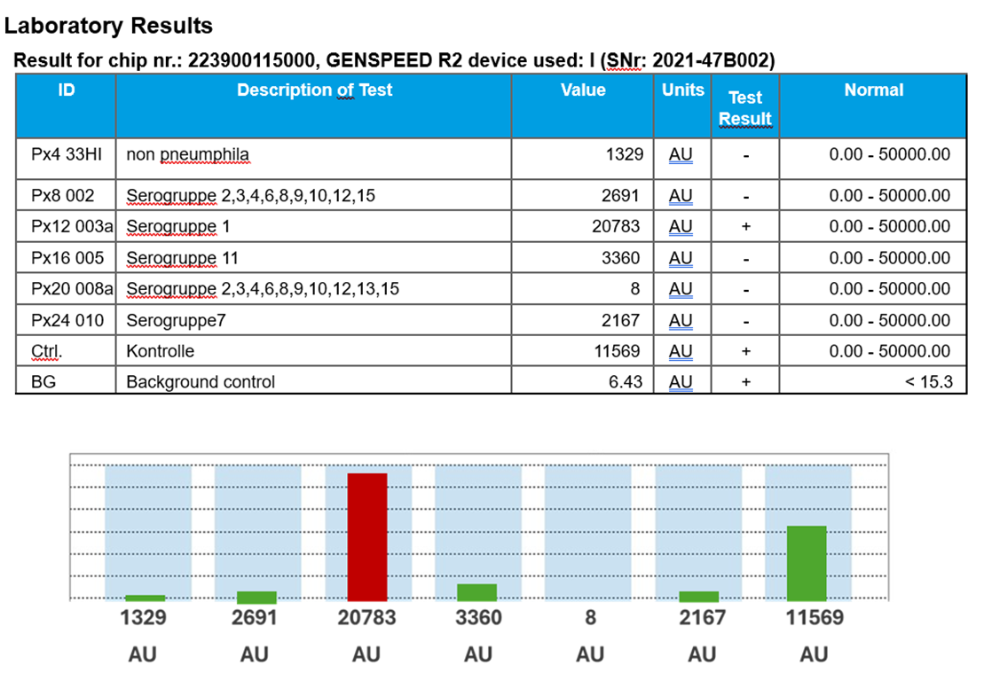Click the '-' result for Serogruppe 11
This screenshot has width=984, height=673.
point(745,259)
